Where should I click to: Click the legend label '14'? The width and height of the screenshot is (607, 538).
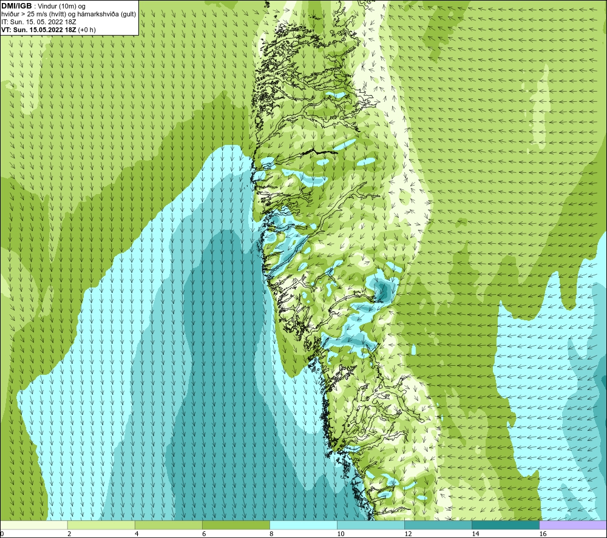tap(475, 534)
